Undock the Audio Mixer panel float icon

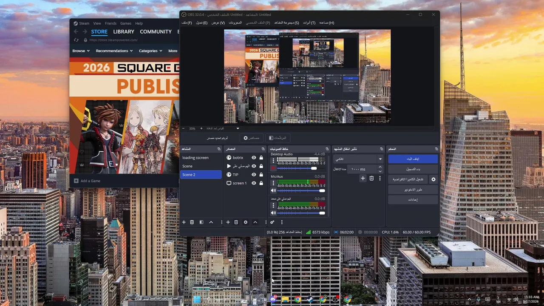click(x=327, y=149)
